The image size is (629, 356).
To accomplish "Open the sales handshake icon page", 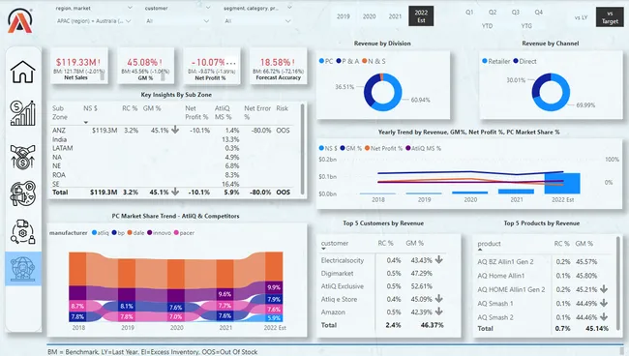I will coord(23,157).
